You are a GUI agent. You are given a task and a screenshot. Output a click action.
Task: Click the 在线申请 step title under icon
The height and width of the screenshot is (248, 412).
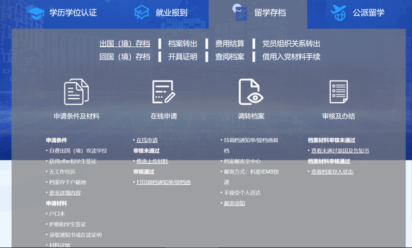(x=164, y=116)
